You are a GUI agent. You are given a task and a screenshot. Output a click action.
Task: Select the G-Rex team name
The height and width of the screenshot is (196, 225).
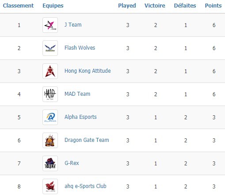click(x=72, y=163)
